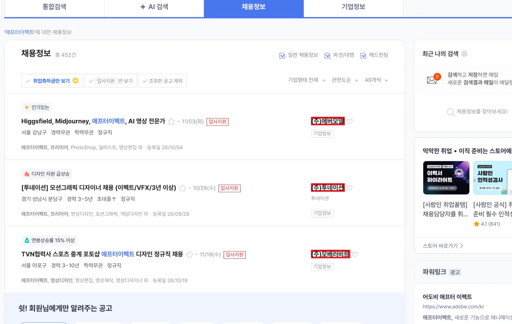Open 기업형태 전체 dropdown
The height and width of the screenshot is (324, 512).
(x=307, y=80)
